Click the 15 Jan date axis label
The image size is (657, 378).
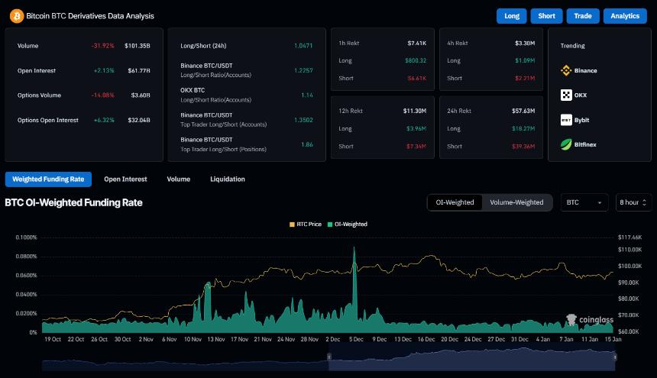tap(613, 340)
